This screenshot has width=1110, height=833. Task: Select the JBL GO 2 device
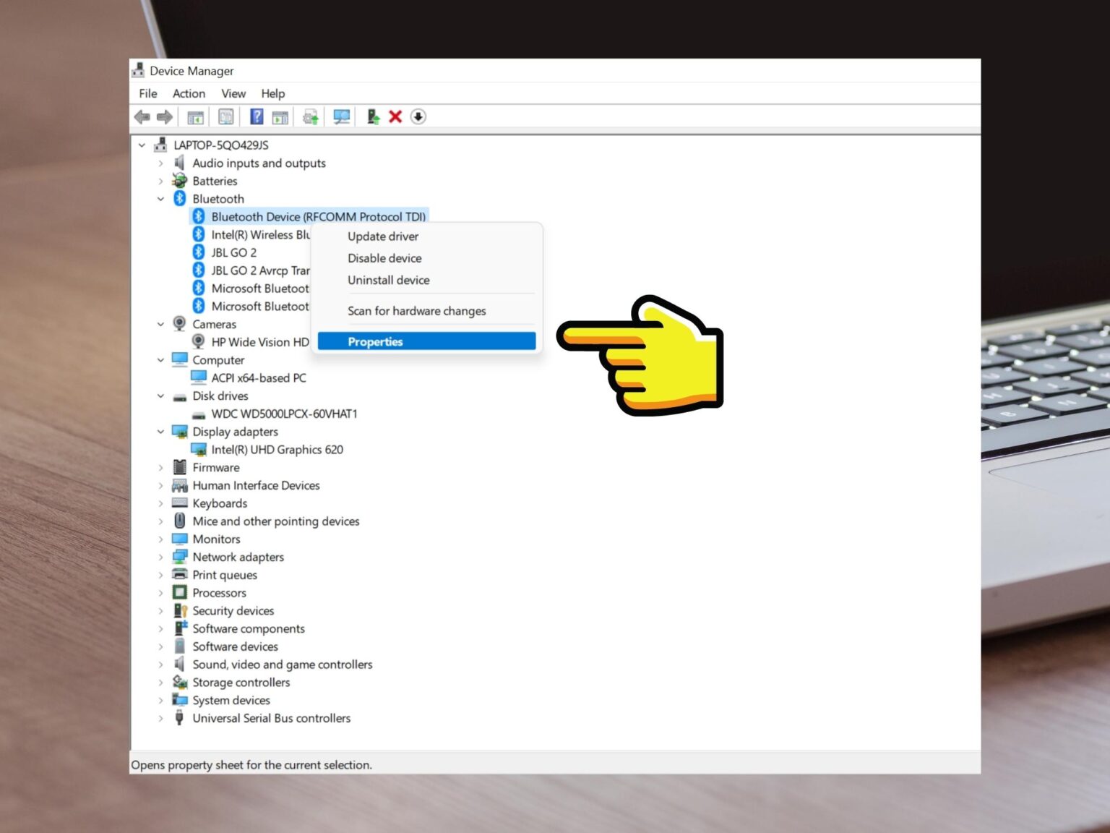233,252
